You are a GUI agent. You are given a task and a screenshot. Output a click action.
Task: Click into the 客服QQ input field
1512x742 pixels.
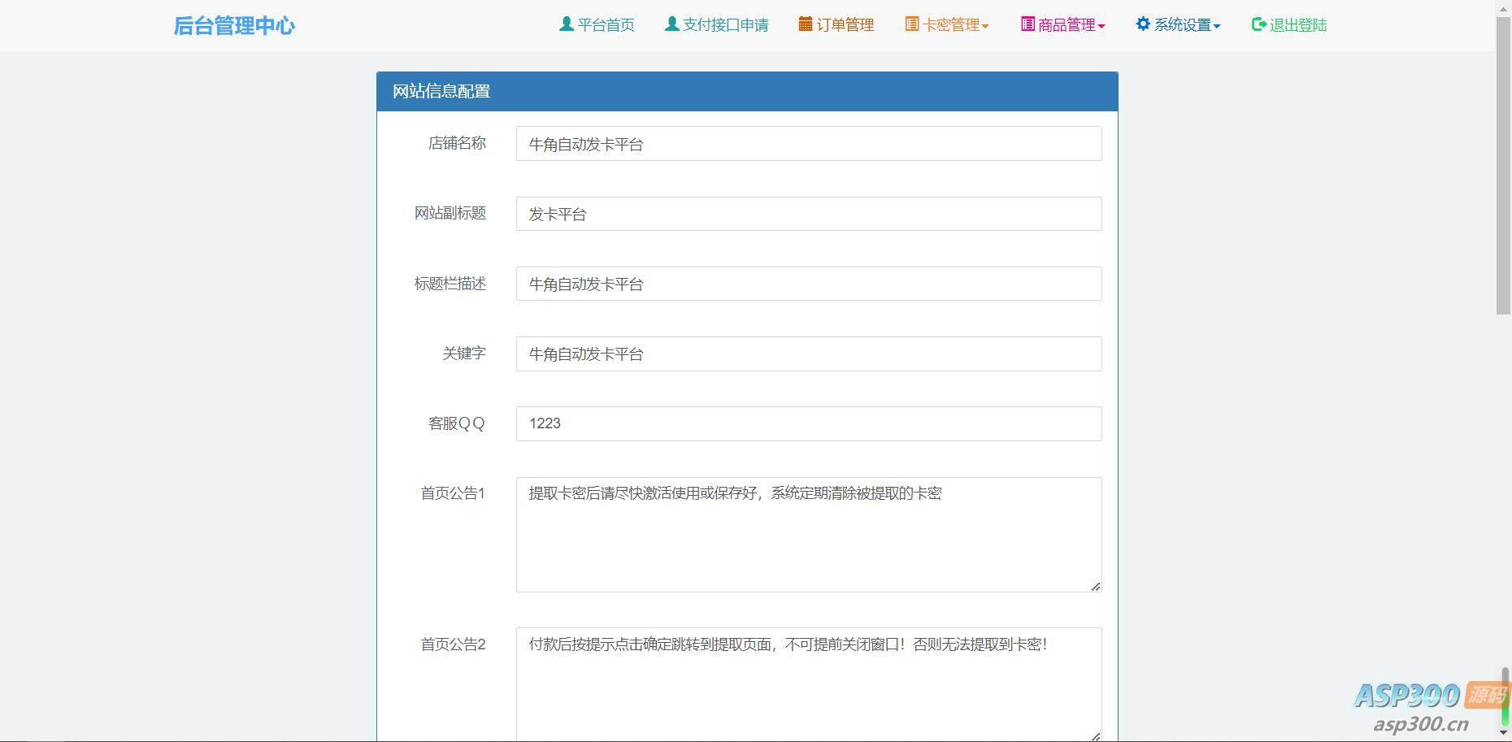(808, 423)
